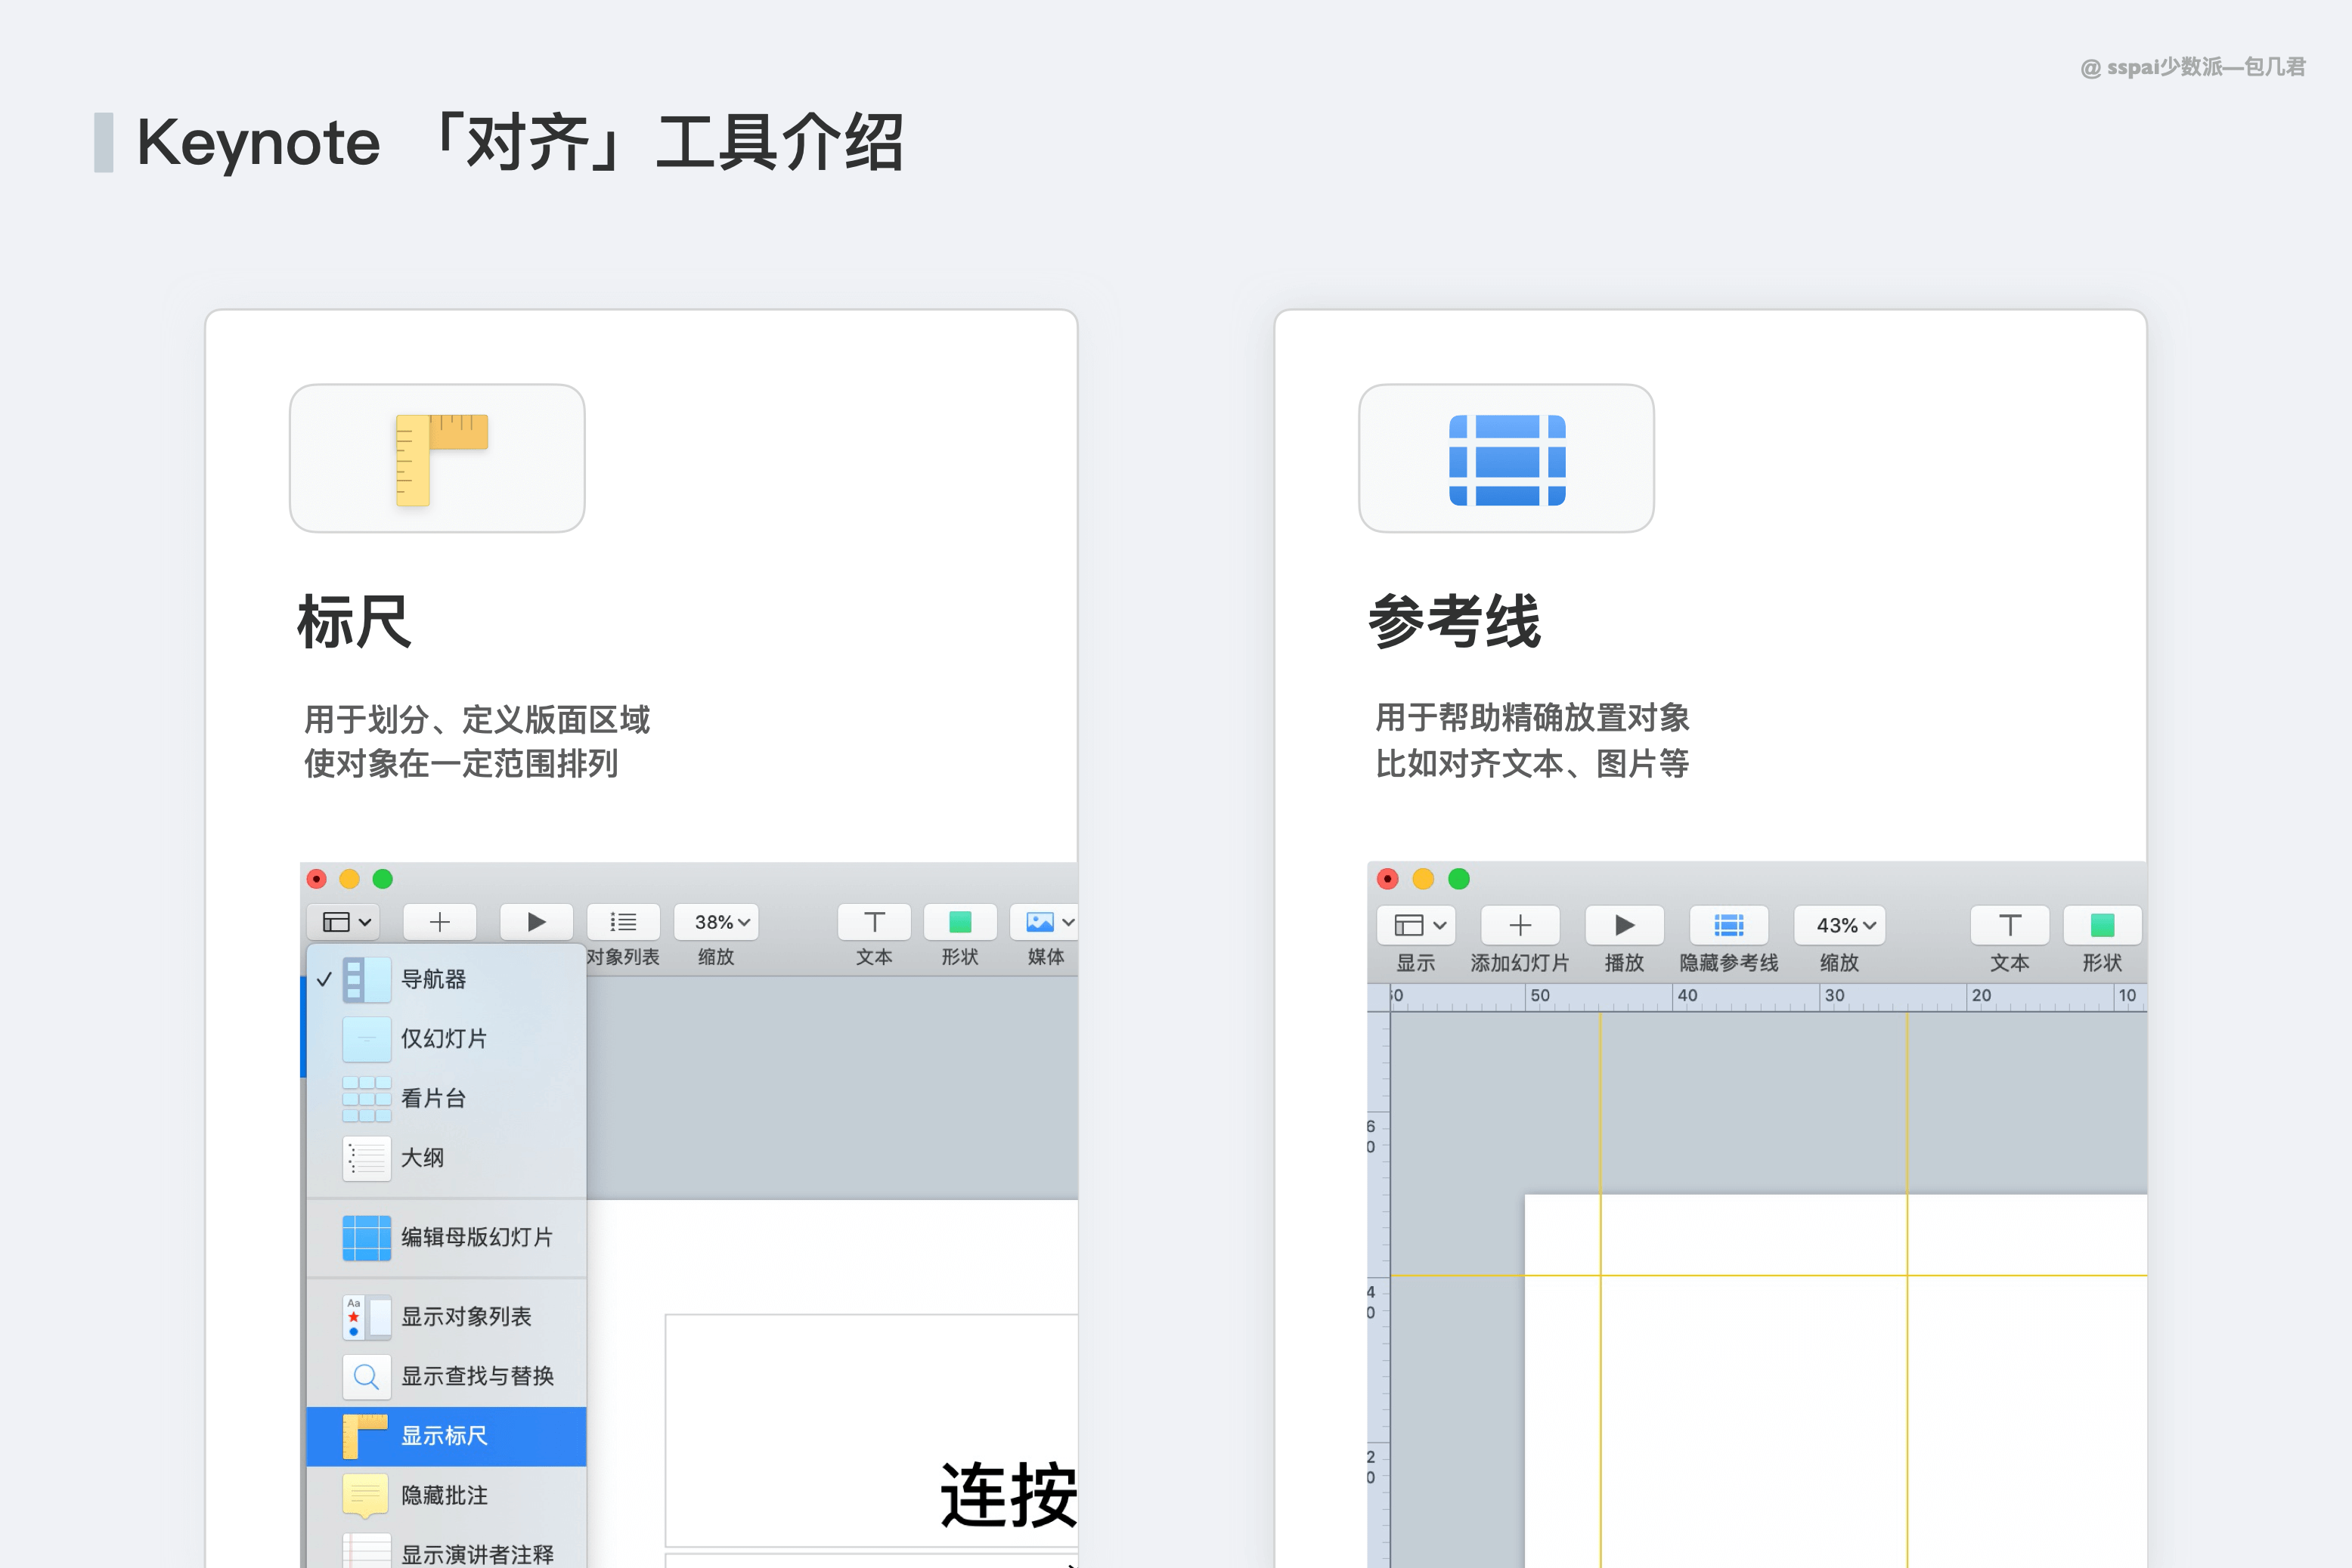Click the horizontal ruler at mark 30
This screenshot has width=2352, height=1568.
click(1833, 996)
